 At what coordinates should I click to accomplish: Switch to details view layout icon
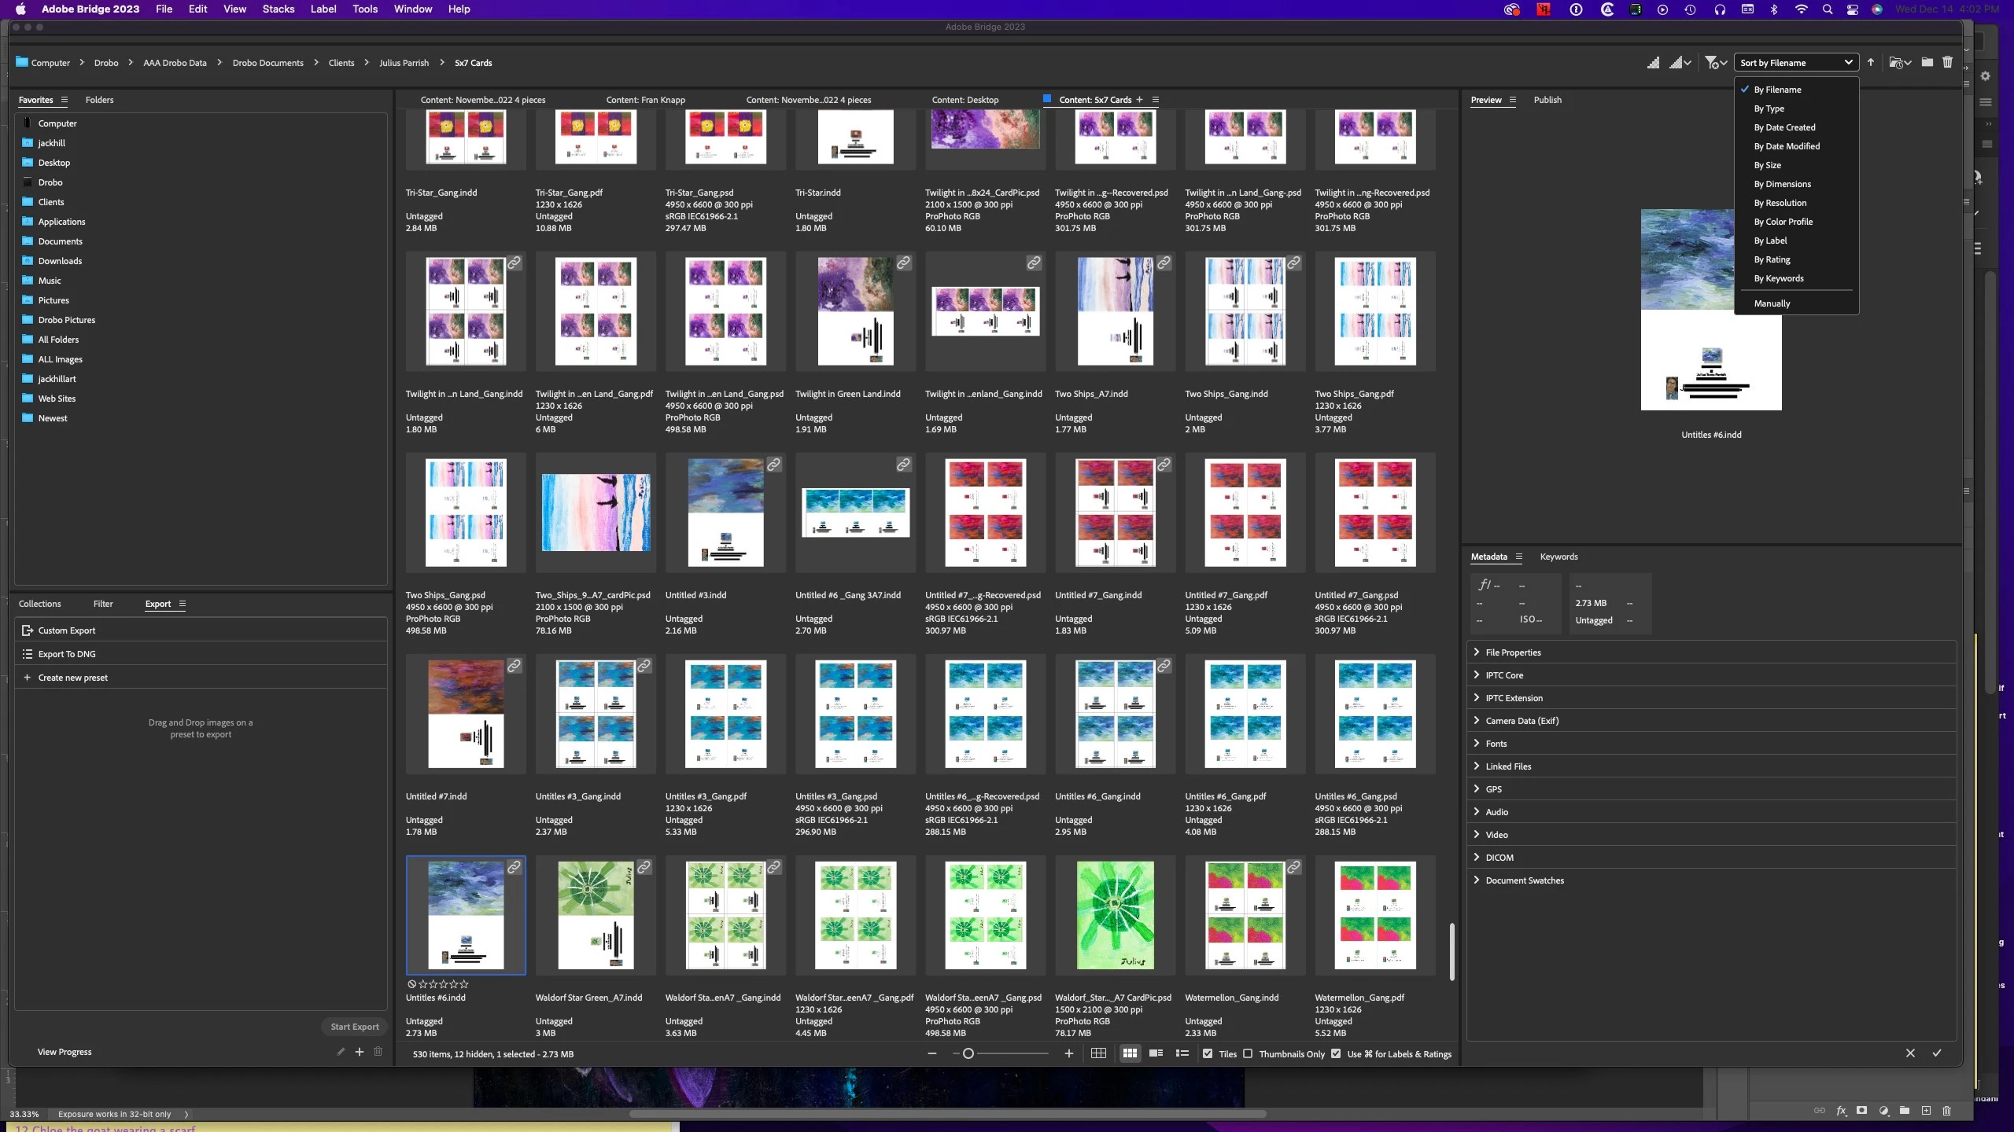coord(1156,1053)
